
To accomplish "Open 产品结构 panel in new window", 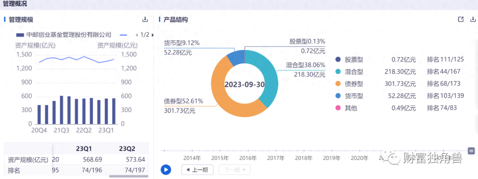I will click(461, 19).
